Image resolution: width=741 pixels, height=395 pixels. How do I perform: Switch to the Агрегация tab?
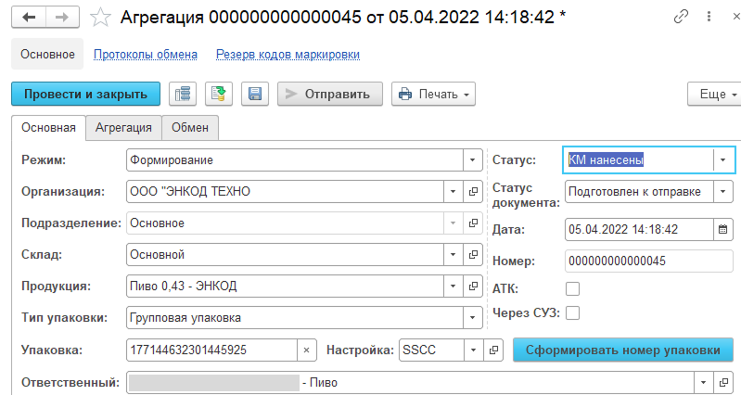pos(124,128)
